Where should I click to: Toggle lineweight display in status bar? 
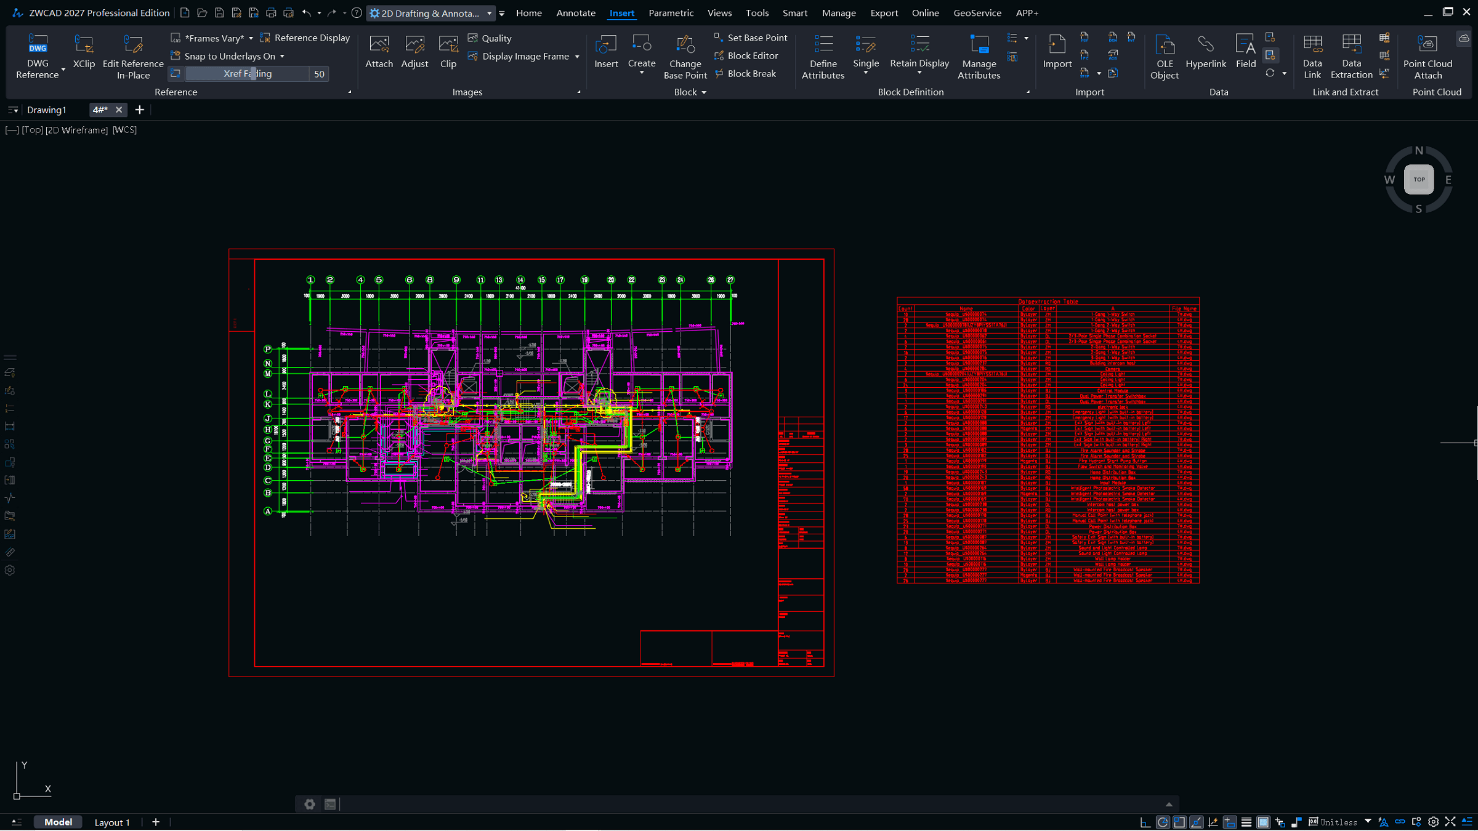pos(1246,822)
